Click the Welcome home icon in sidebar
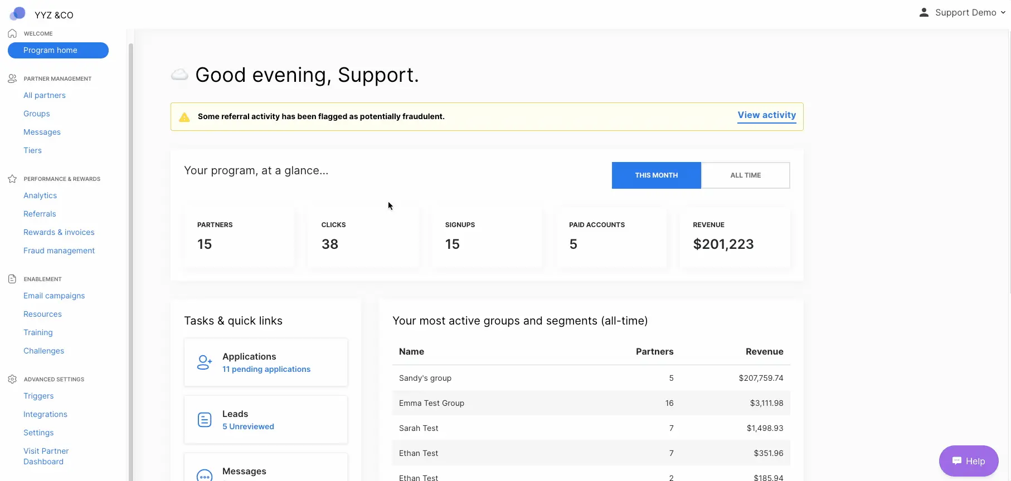This screenshot has height=481, width=1011. [x=12, y=33]
